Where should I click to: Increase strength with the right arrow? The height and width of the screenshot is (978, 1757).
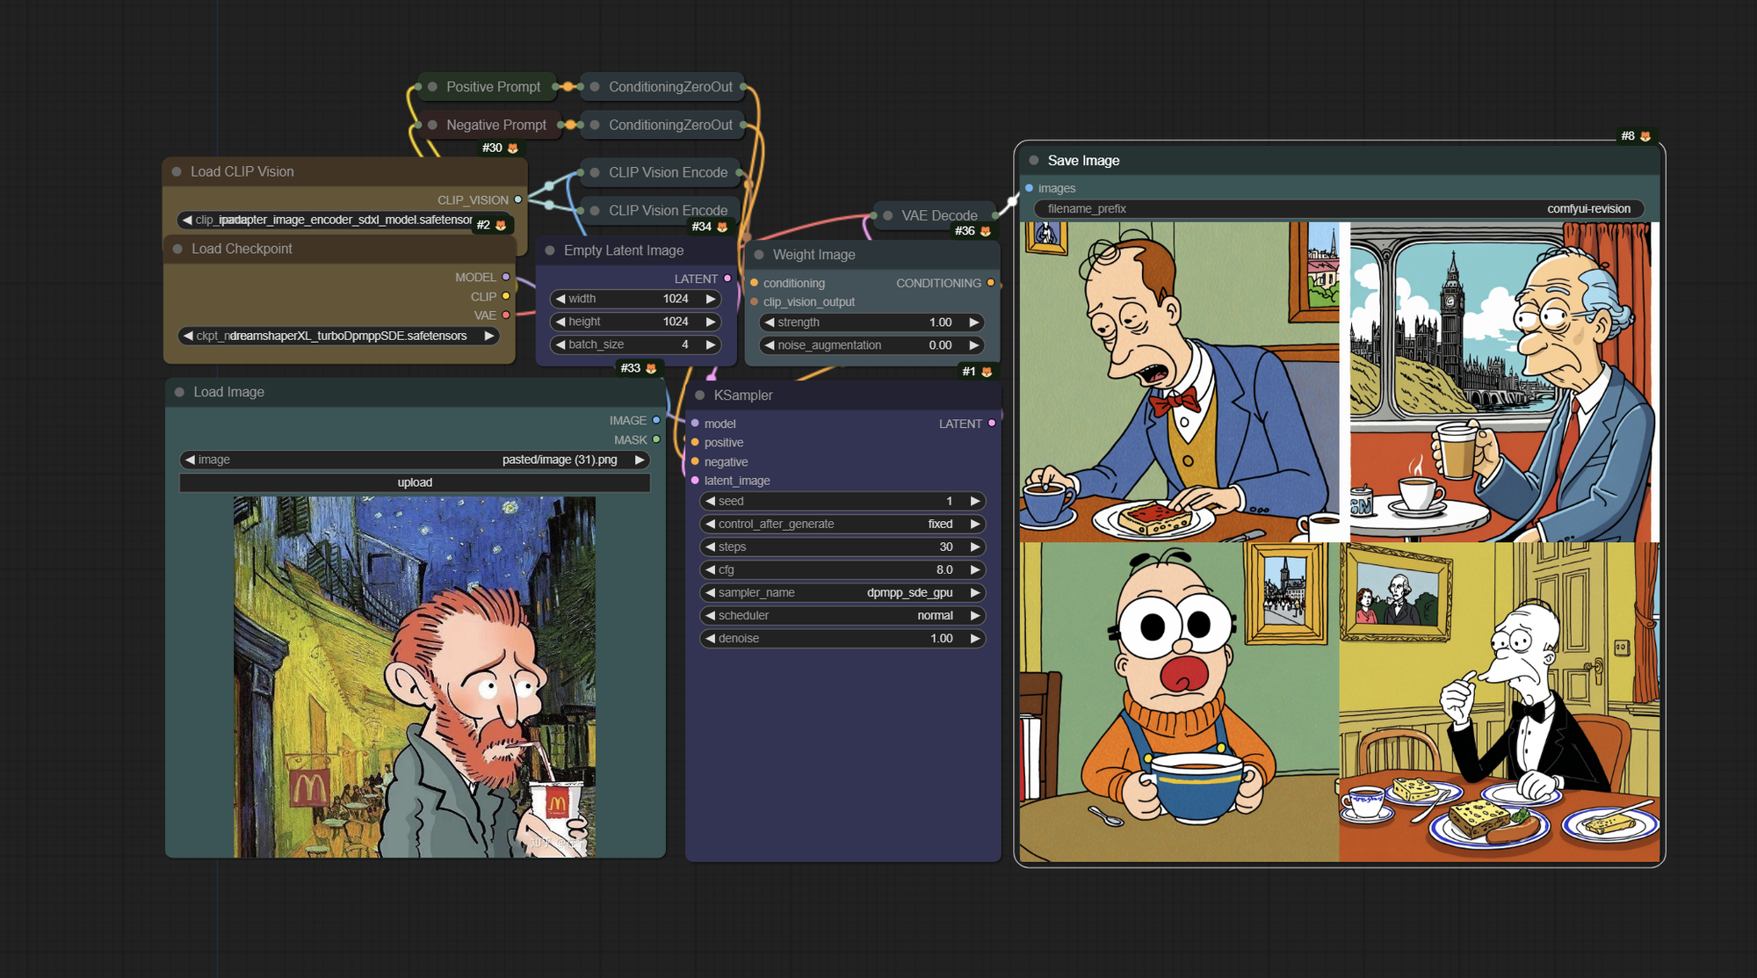pos(973,322)
